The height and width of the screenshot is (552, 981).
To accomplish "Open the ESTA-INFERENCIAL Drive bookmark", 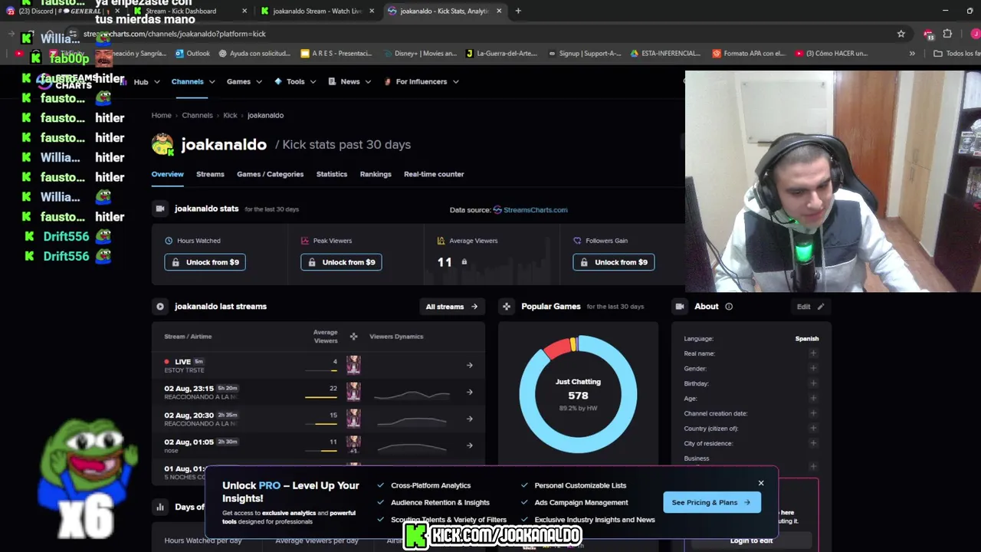I will pyautogui.click(x=665, y=54).
